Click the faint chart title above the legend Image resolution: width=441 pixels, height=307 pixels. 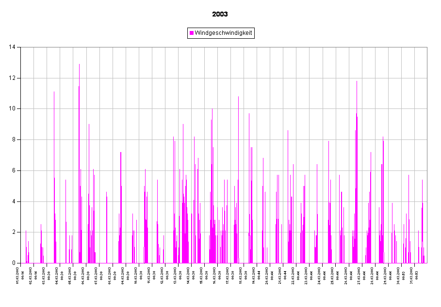tap(220, 15)
